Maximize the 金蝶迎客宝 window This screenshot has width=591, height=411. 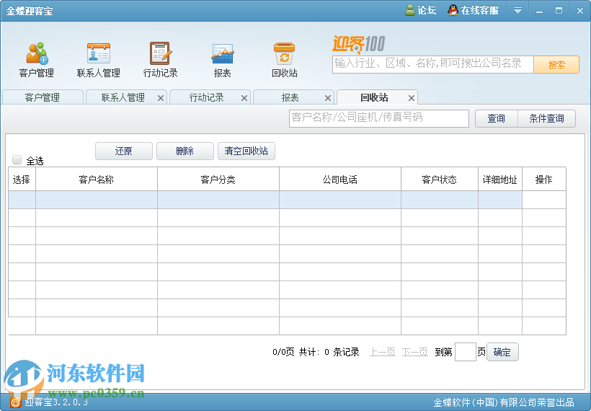click(x=559, y=11)
